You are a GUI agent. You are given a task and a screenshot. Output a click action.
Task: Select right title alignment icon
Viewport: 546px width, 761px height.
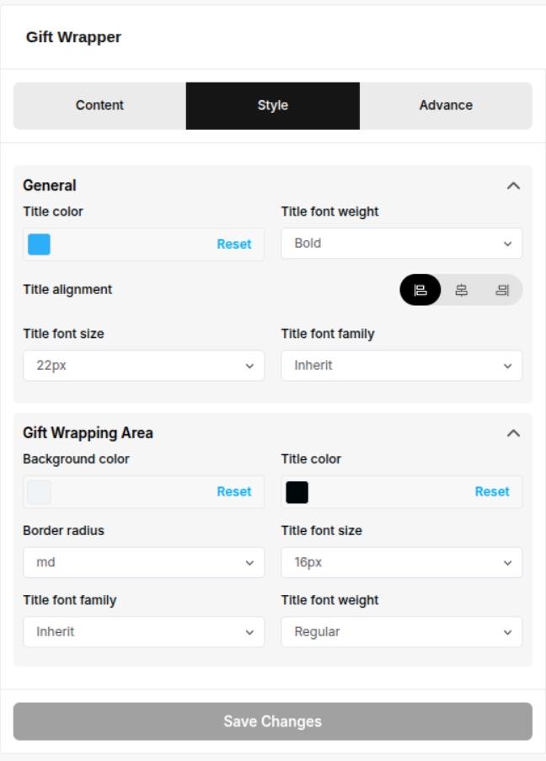click(x=502, y=290)
